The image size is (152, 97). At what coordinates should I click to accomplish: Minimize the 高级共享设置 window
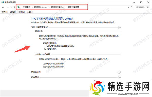134,2
